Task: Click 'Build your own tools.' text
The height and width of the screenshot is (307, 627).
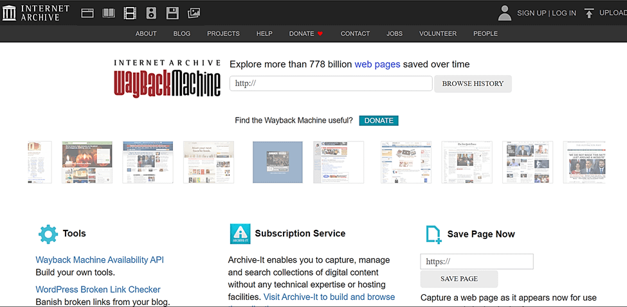Action: pyautogui.click(x=75, y=273)
